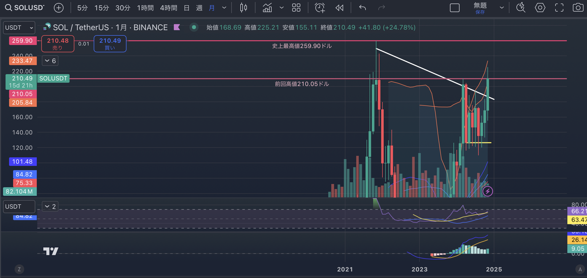Image resolution: width=587 pixels, height=278 pixels.
Task: Click the TradingView logo
Action: click(x=51, y=251)
